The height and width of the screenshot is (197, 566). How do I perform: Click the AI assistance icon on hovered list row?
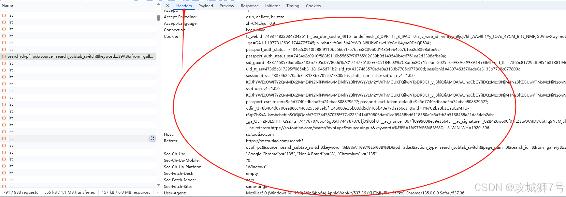(x=152, y=138)
